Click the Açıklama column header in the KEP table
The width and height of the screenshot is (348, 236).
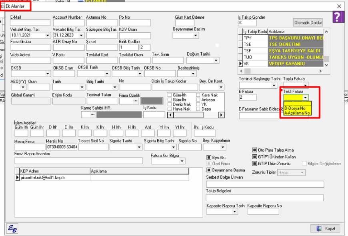140,171
